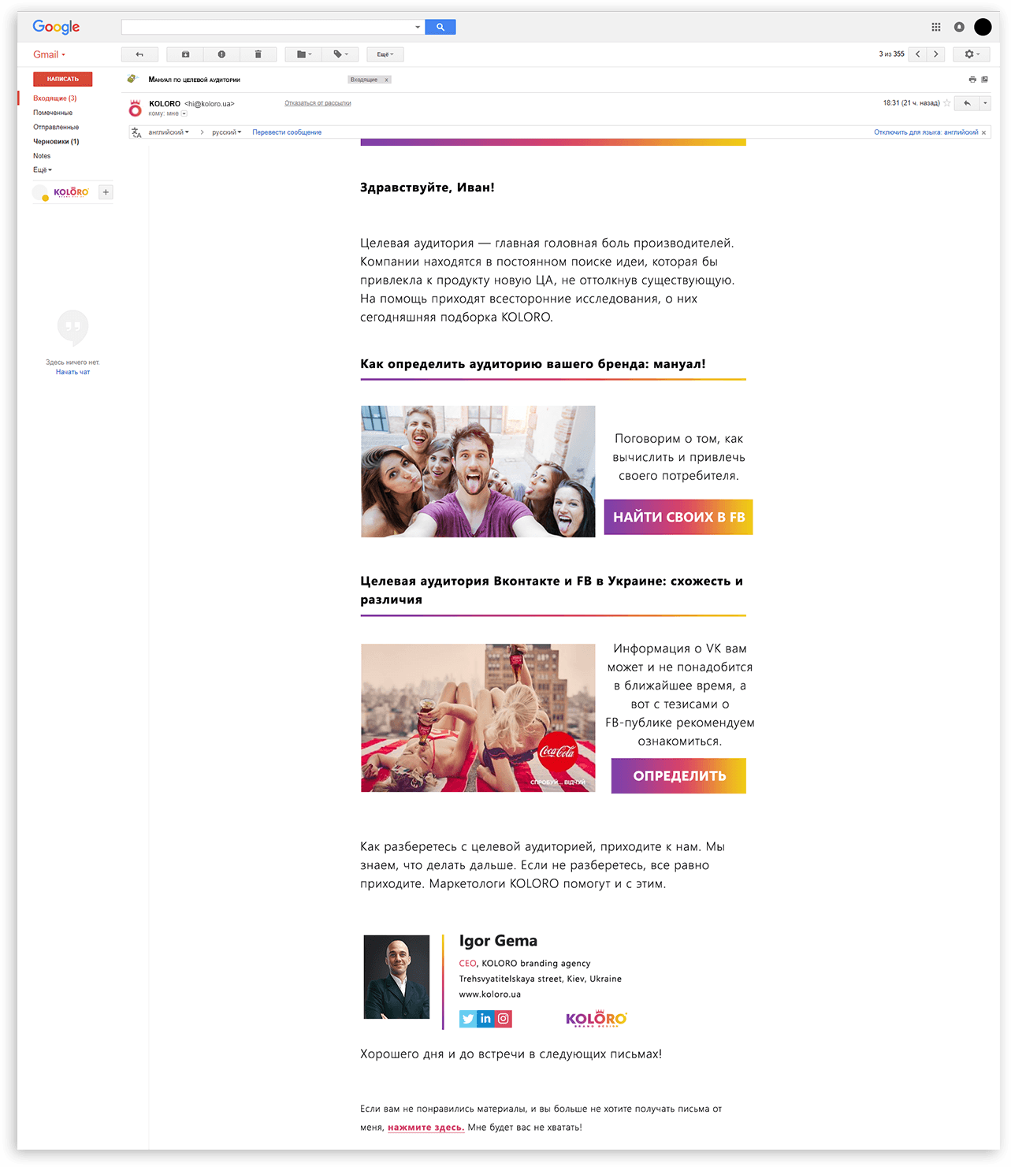Report the message as spam
1011x1167 pixels.
[221, 54]
